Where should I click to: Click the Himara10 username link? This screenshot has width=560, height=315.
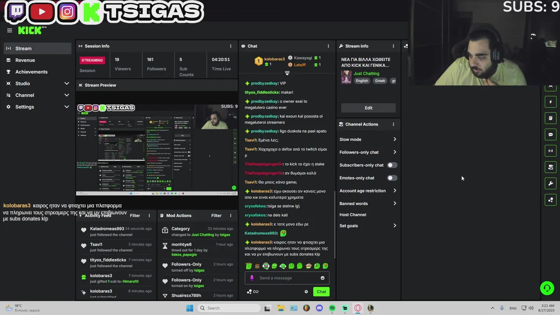click(x=130, y=281)
